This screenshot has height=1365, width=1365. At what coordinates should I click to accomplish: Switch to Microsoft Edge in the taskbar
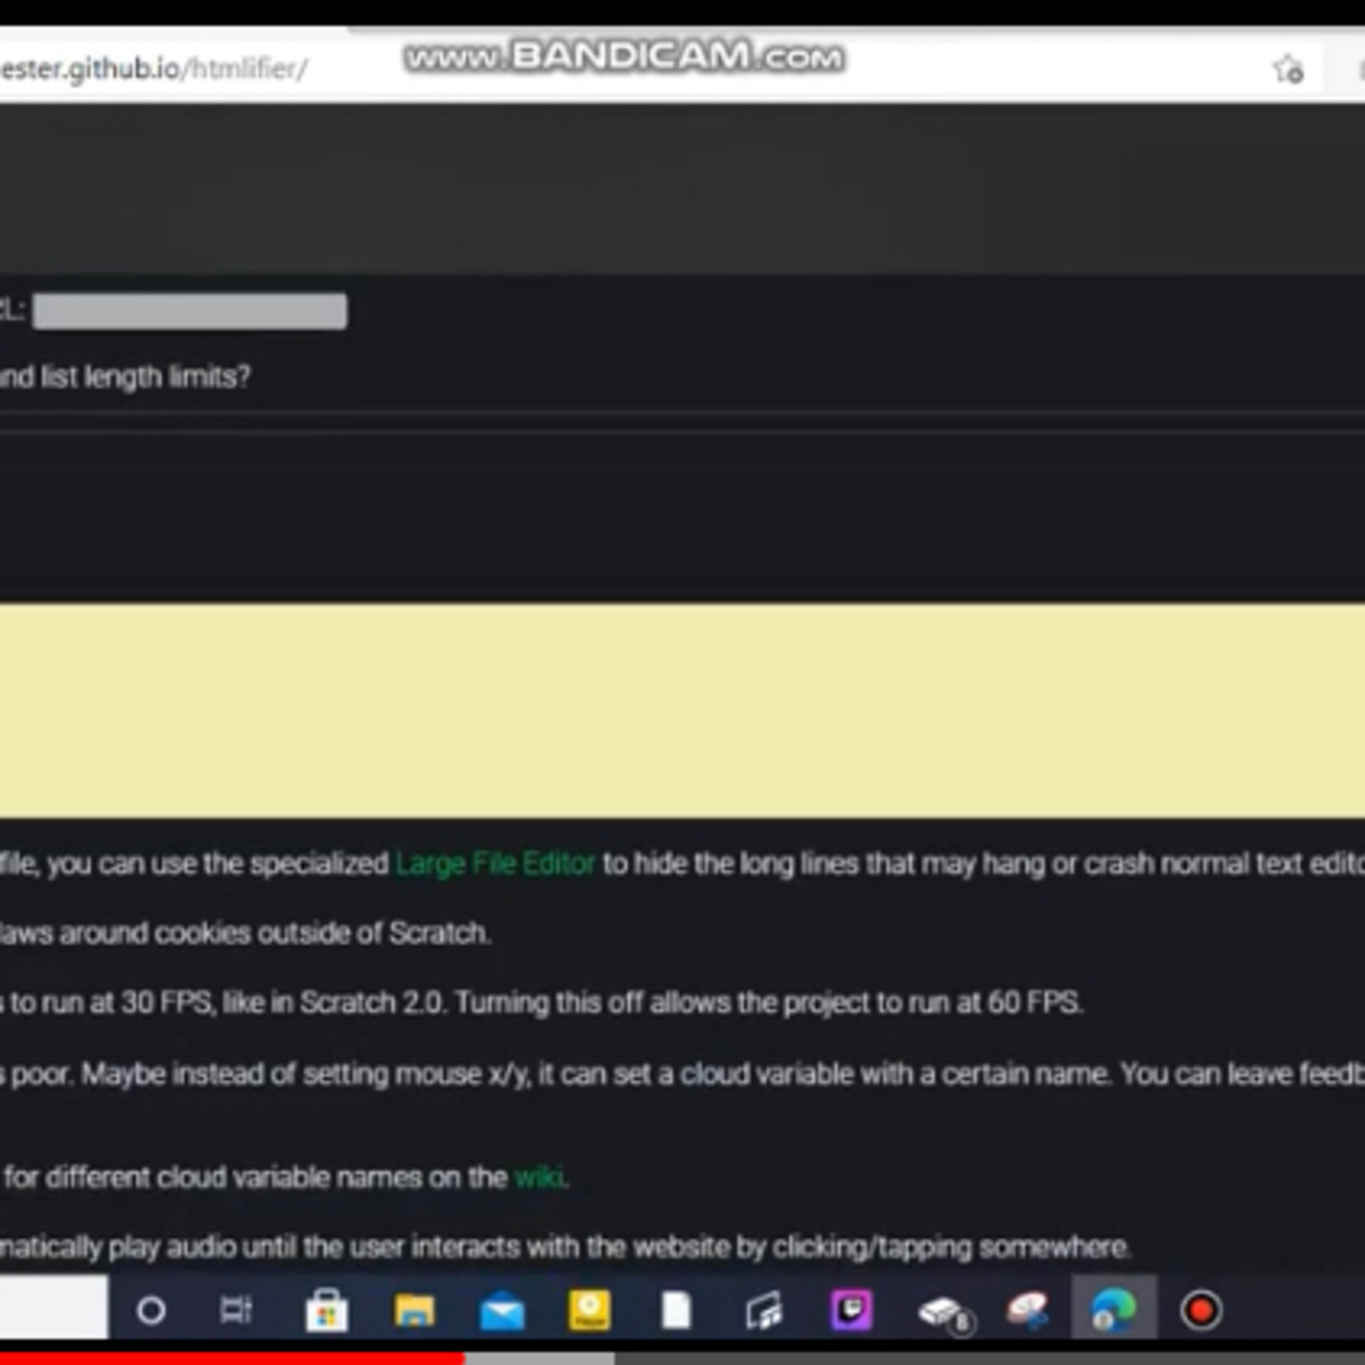[1113, 1310]
